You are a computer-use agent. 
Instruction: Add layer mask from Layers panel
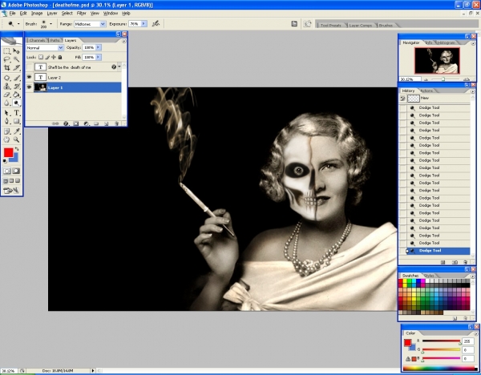pos(76,123)
